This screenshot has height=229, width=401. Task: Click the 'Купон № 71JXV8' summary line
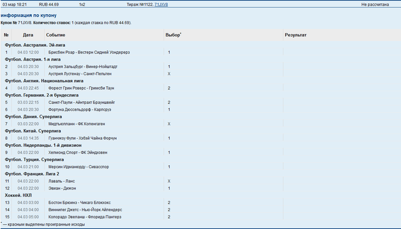coord(66,23)
